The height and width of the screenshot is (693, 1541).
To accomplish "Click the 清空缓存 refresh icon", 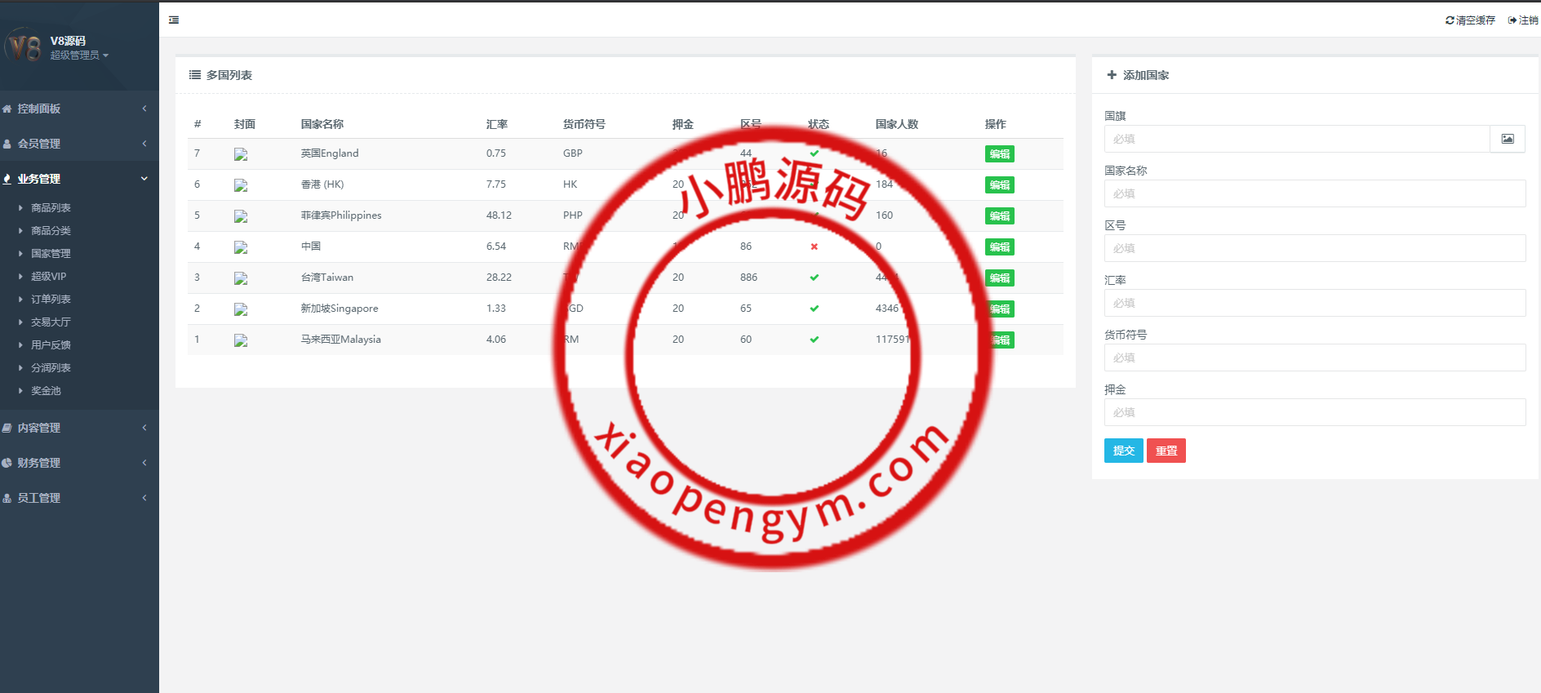I will pyautogui.click(x=1450, y=20).
